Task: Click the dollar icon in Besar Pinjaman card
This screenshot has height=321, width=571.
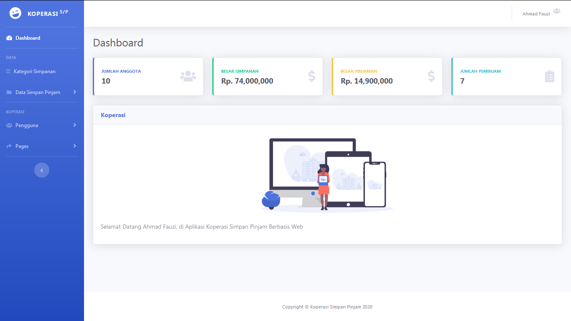Action: point(431,76)
